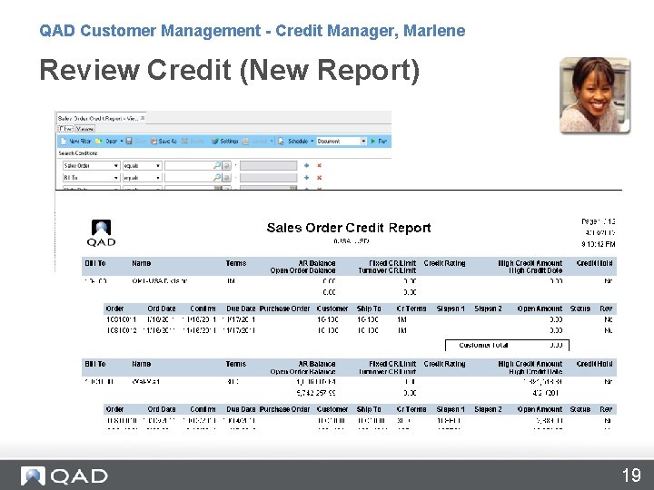The image size is (654, 490).
Task: Click the Save As icon
Action: (x=154, y=142)
